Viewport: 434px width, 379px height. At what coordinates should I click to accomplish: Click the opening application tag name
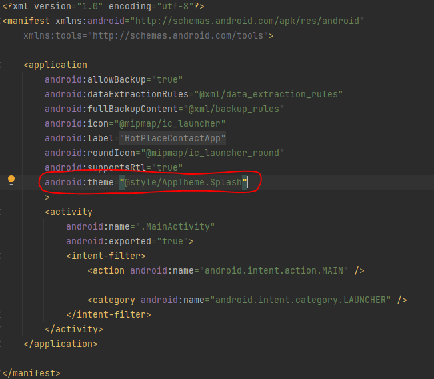click(x=58, y=65)
